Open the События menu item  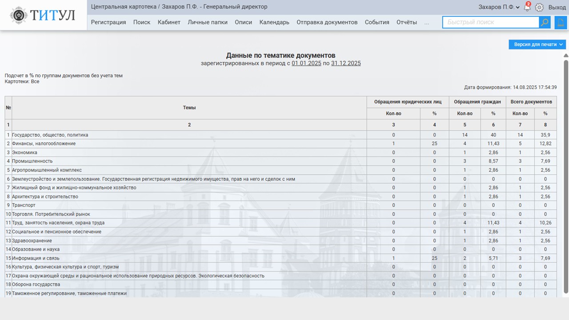pos(377,22)
